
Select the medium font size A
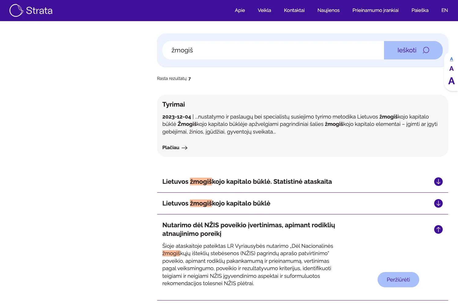click(x=451, y=69)
